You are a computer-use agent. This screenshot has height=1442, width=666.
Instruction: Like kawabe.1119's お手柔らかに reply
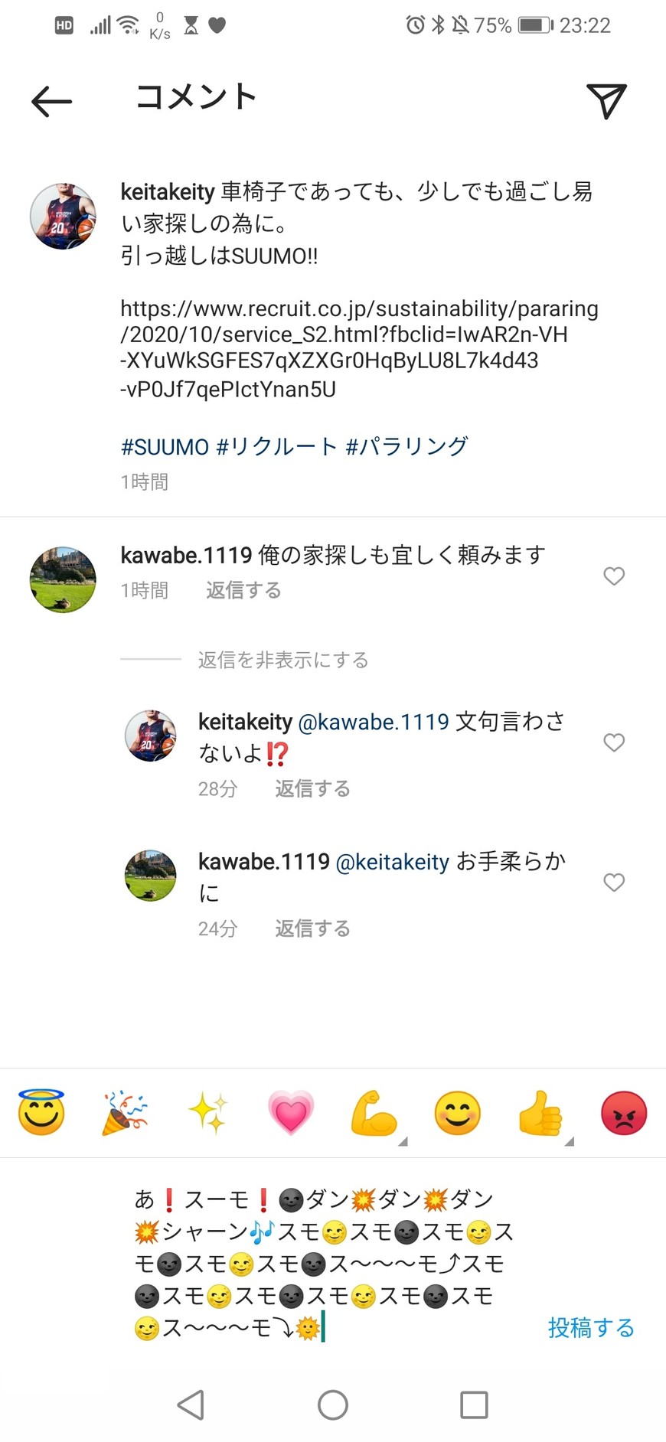(x=614, y=882)
